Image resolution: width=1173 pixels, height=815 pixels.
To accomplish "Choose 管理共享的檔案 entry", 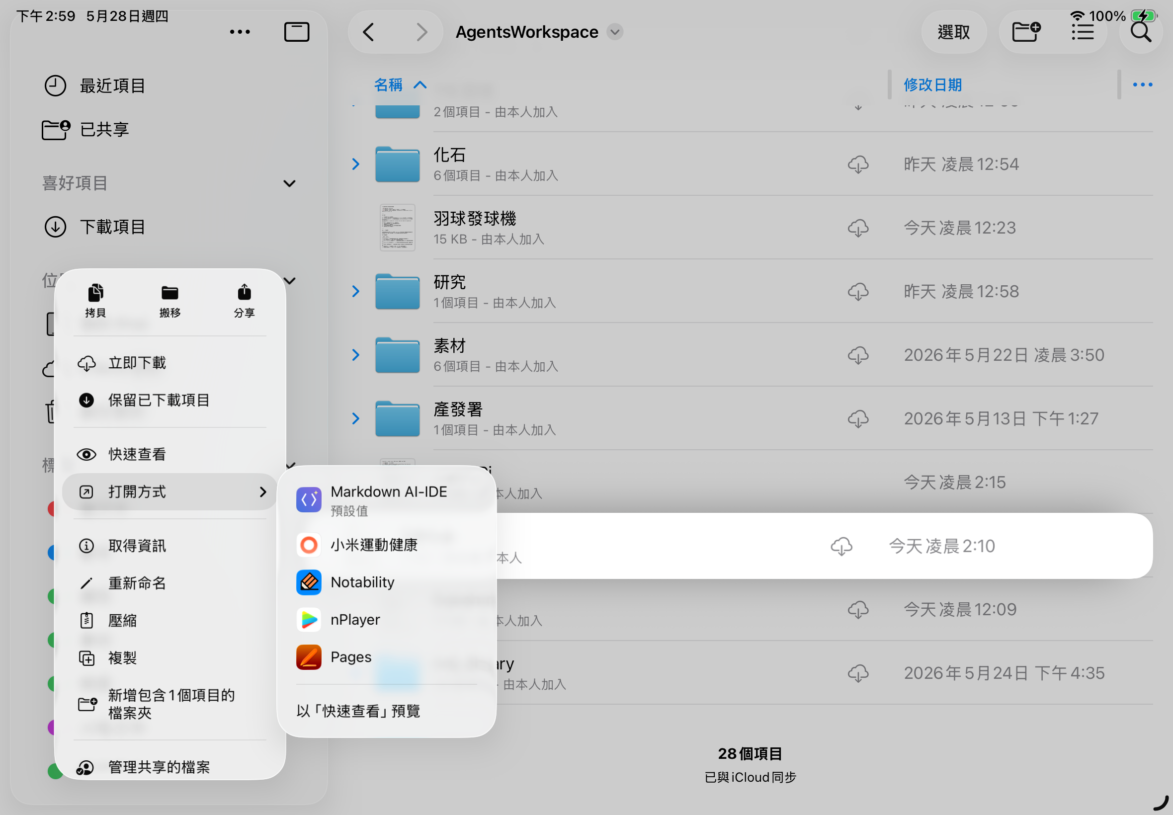I will 170,766.
